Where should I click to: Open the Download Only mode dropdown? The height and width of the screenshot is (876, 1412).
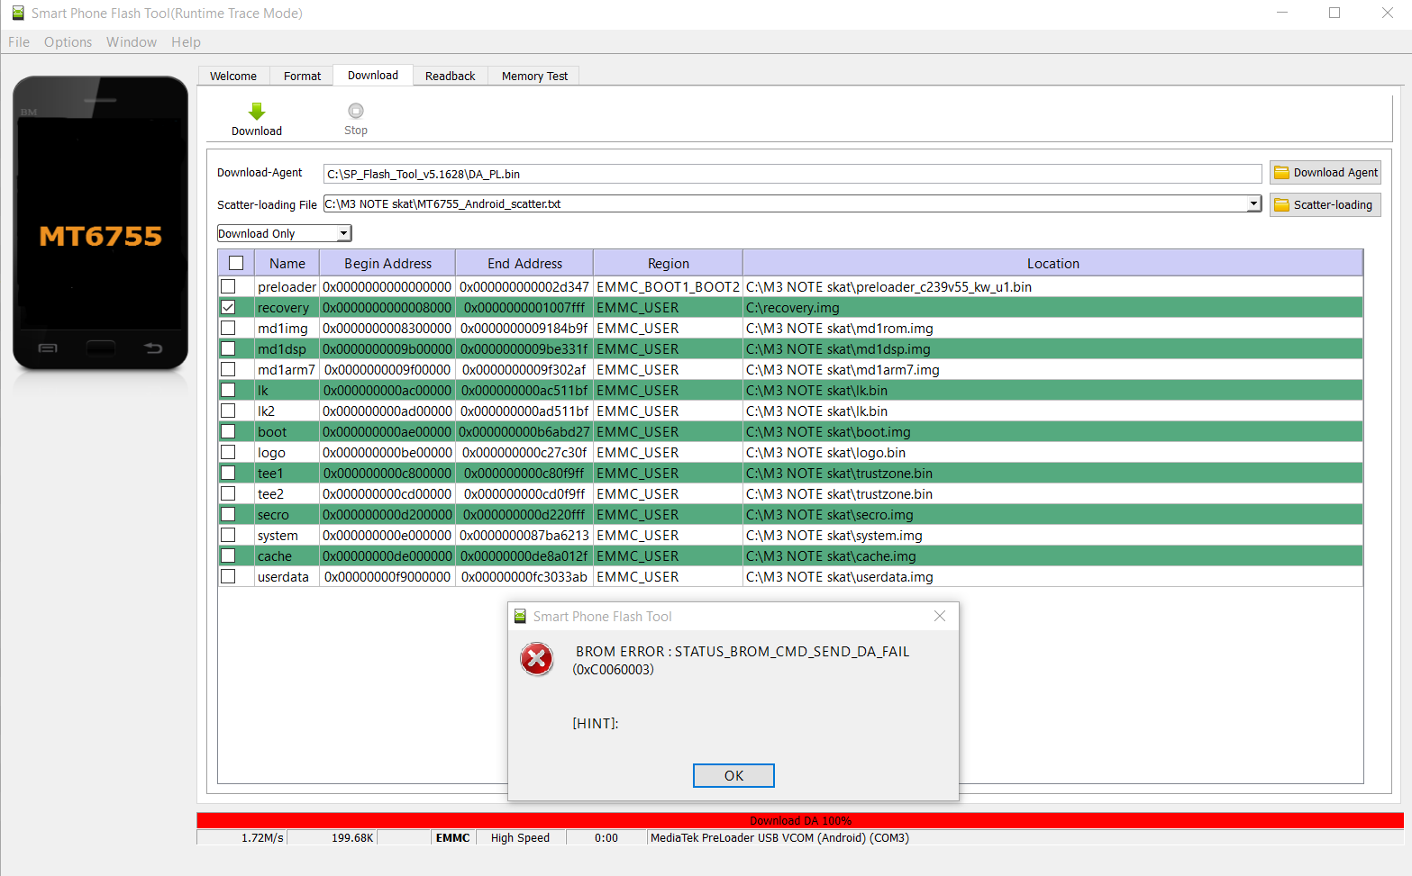343,234
